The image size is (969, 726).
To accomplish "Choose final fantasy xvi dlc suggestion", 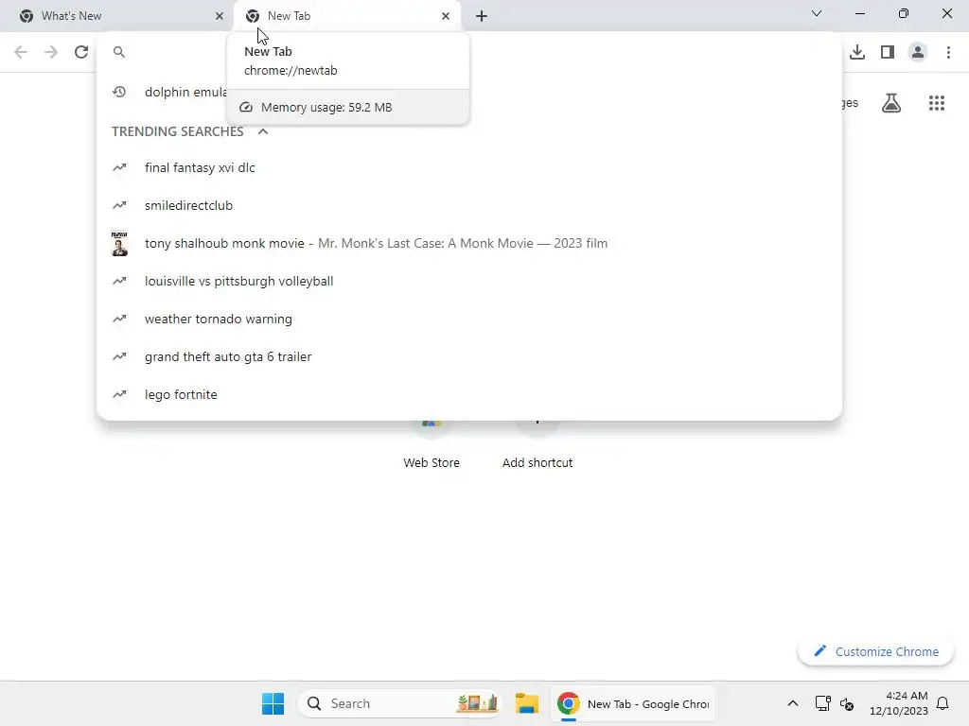I will pyautogui.click(x=469, y=168).
